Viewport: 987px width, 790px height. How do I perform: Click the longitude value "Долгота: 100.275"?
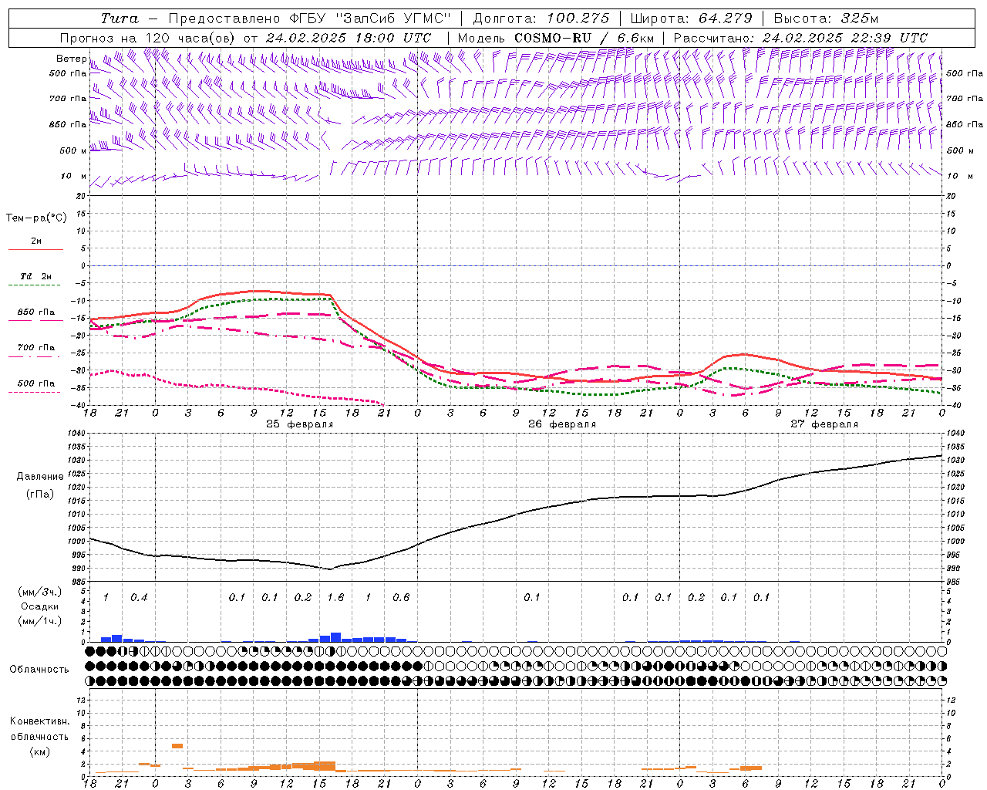coord(541,19)
